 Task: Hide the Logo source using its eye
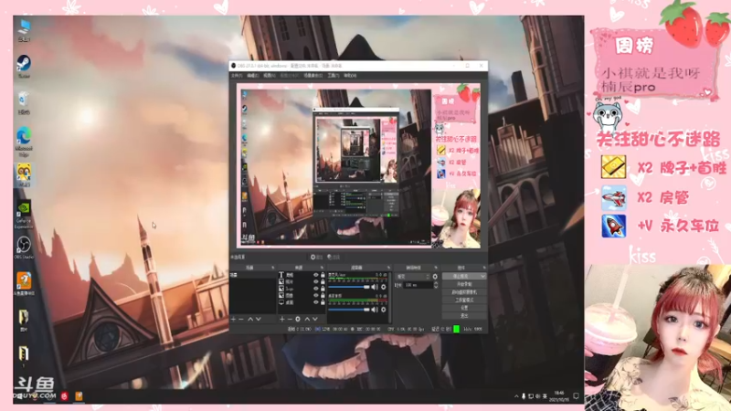(315, 289)
